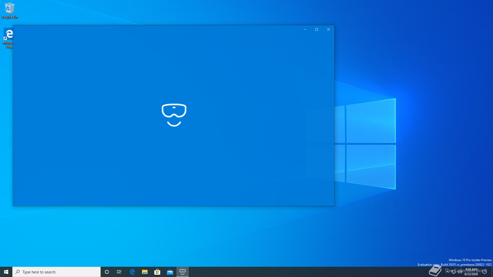Screen dimensions: 493x277
Task: Open volume control tray icon
Action: pyautogui.click(x=460, y=272)
